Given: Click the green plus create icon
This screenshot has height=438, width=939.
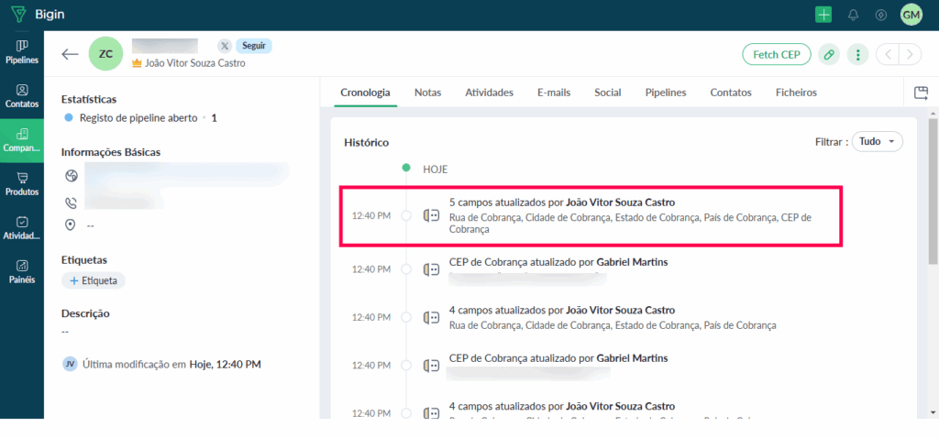Looking at the screenshot, I should [823, 15].
